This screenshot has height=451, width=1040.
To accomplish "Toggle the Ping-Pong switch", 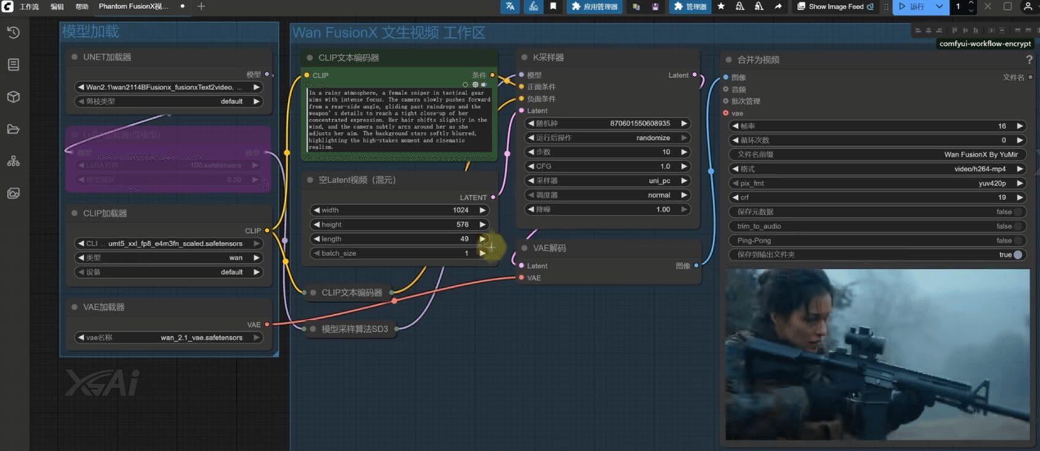I will click(x=1018, y=241).
